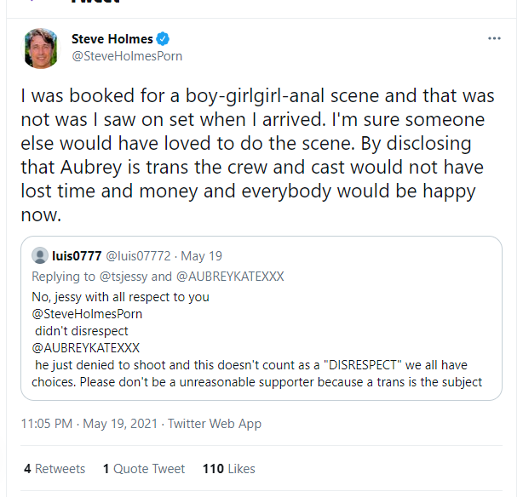The image size is (523, 497).
Task: Open the tweet's three-dot more menu
Action: click(494, 39)
